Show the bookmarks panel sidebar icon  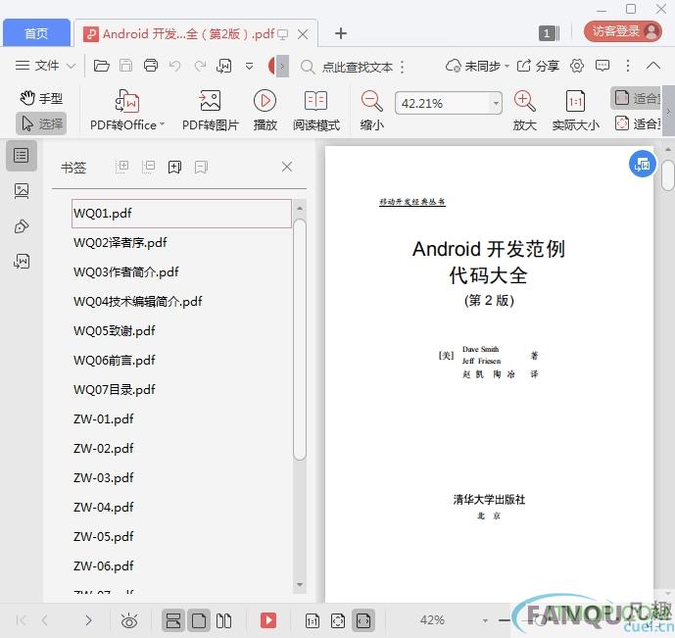[22, 156]
